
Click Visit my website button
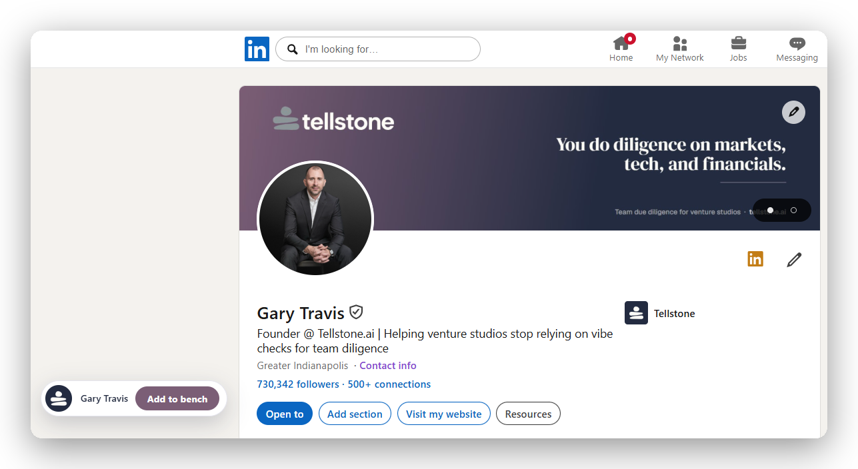[x=444, y=414]
